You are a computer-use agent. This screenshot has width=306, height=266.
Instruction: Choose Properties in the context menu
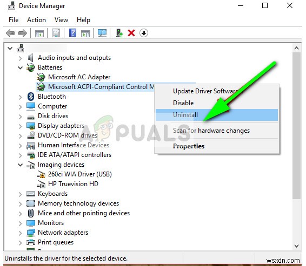tap(217, 146)
